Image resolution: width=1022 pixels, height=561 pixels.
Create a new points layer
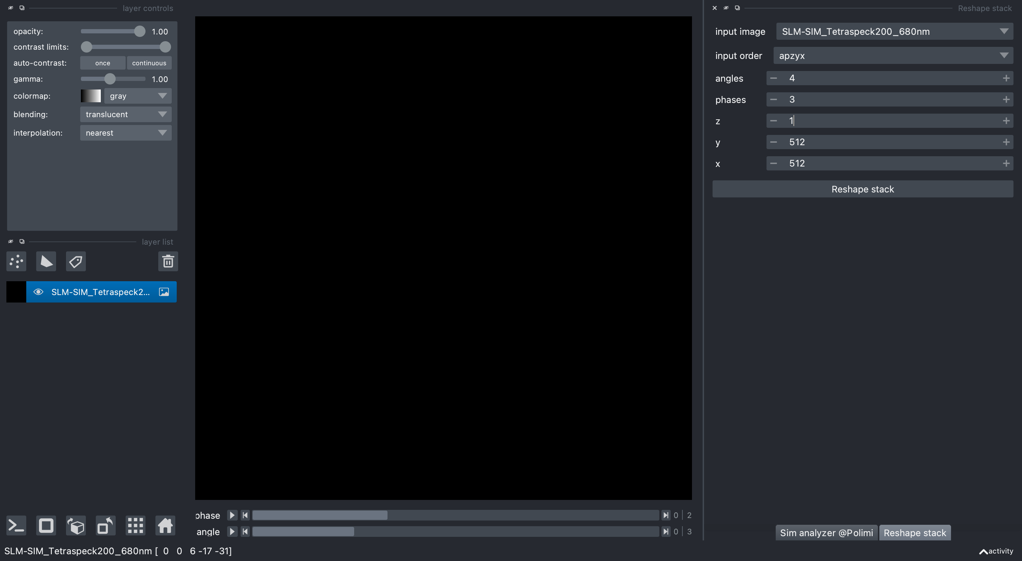(16, 261)
